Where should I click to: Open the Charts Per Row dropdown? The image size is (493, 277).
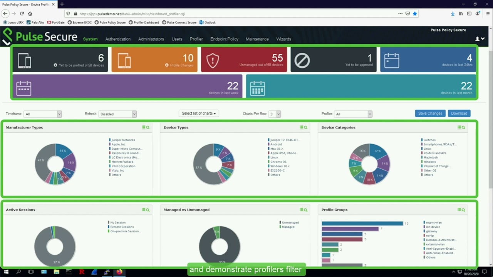pyautogui.click(x=275, y=114)
